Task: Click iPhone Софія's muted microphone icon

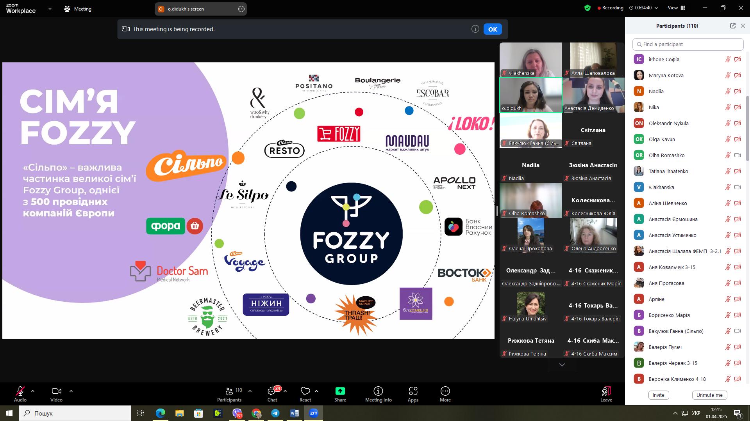Action: point(728,59)
